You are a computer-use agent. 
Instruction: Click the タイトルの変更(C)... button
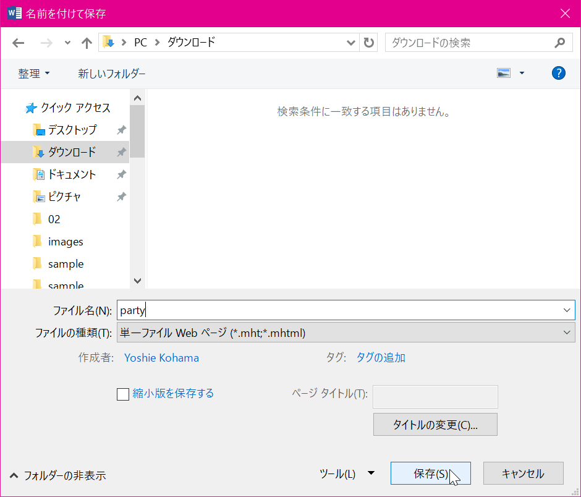point(435,424)
